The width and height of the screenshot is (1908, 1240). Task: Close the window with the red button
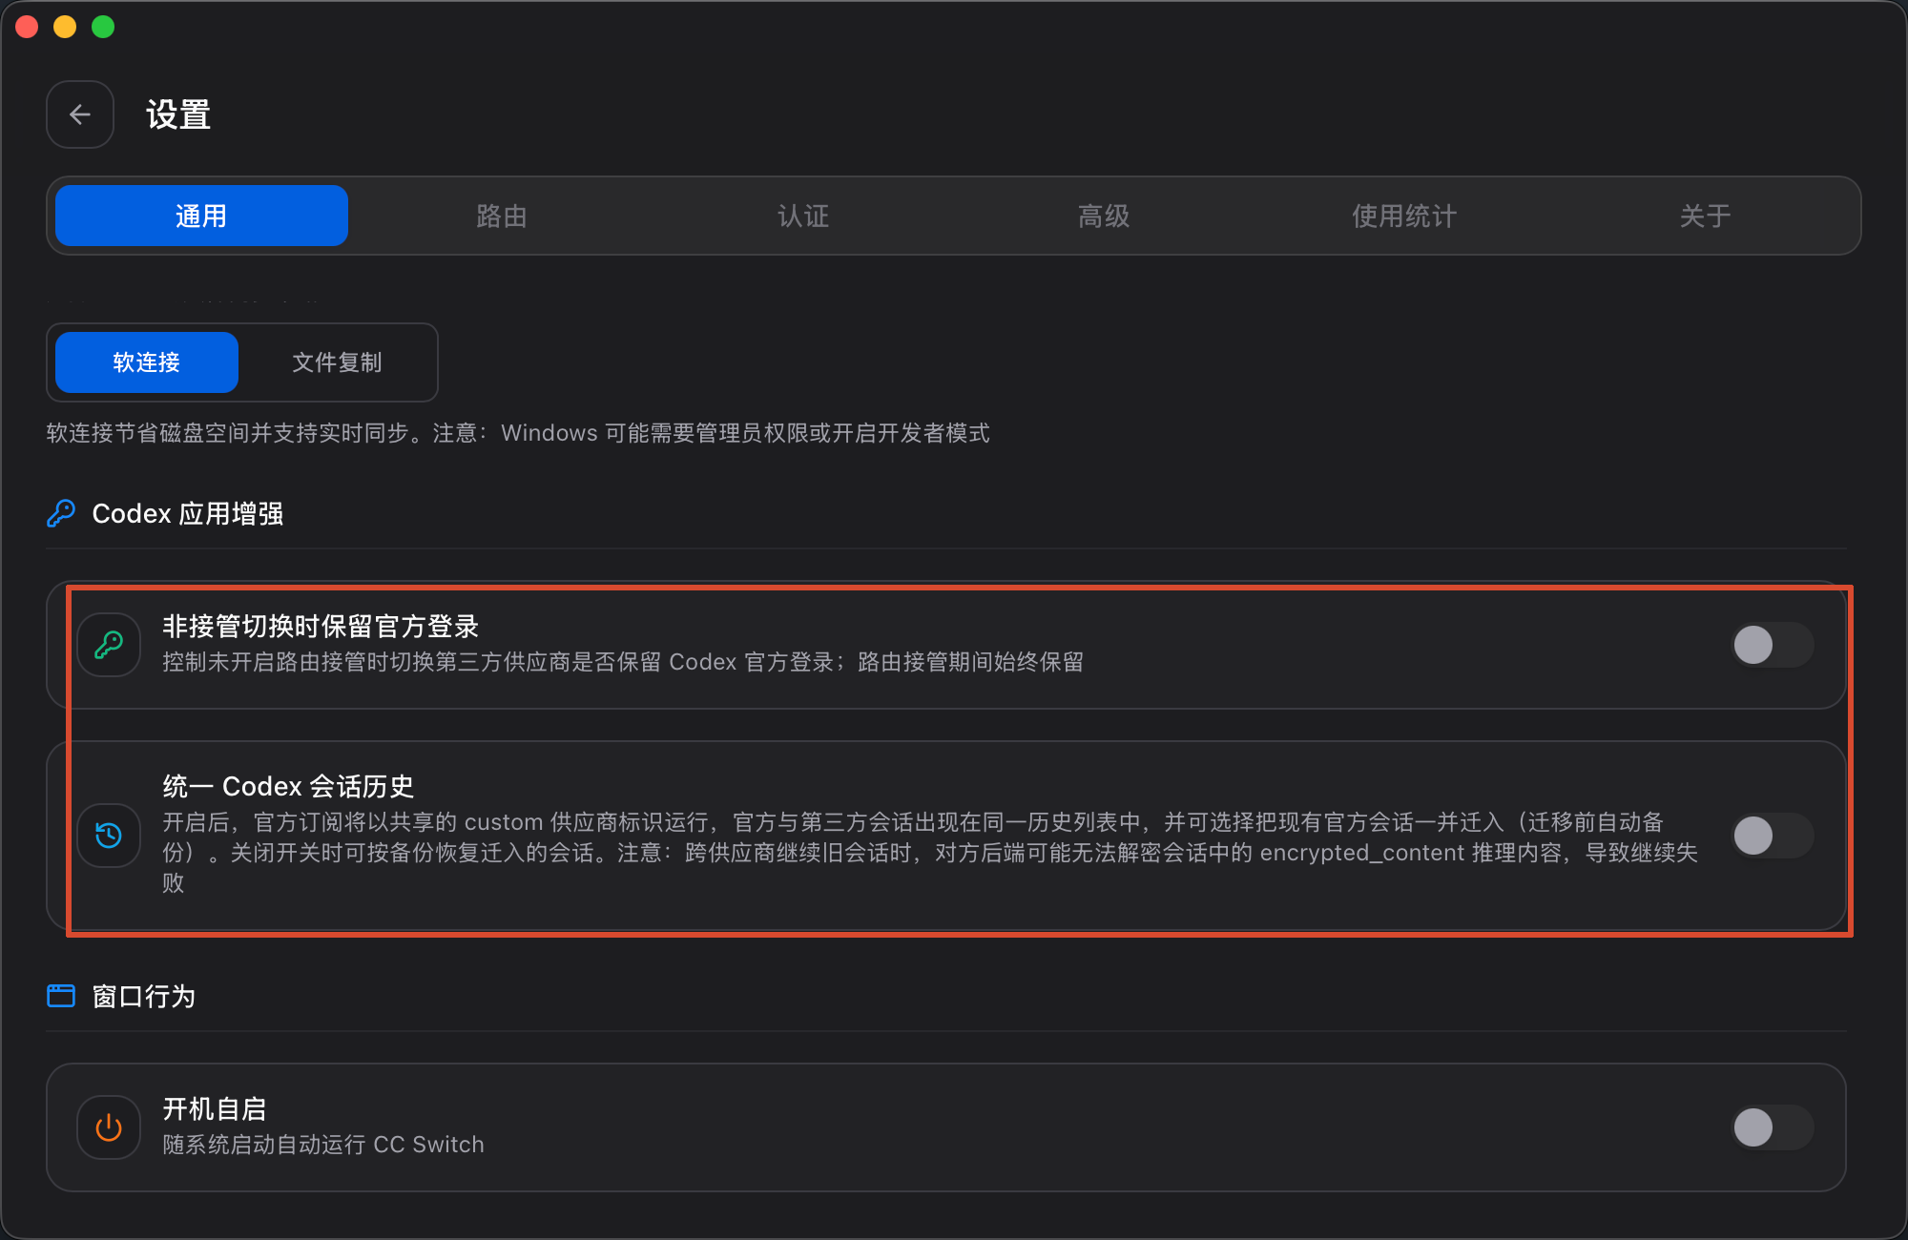point(27,27)
